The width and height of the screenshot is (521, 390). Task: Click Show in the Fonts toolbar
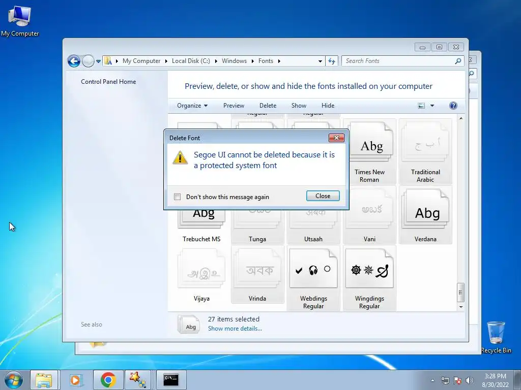point(299,106)
